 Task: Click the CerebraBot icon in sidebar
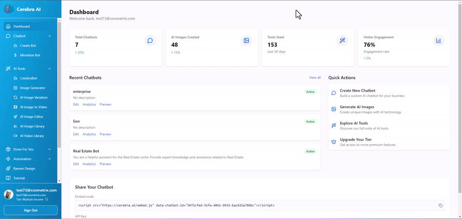(16, 78)
